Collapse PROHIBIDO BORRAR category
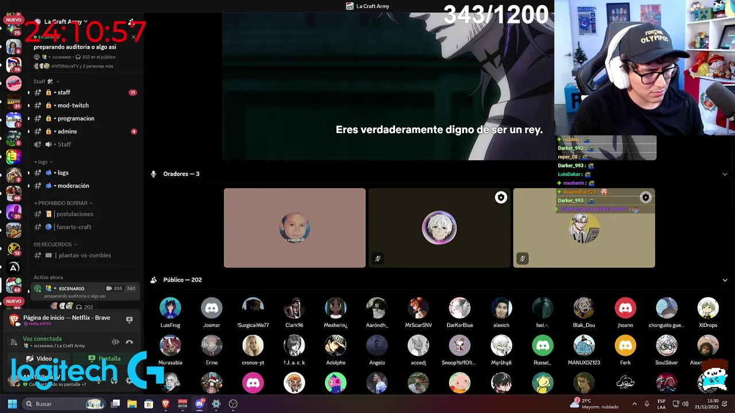Viewport: 735px width, 413px height. pyautogui.click(x=63, y=203)
